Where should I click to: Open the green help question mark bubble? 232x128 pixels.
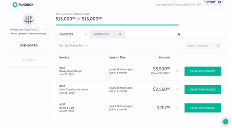pyautogui.click(x=226, y=122)
